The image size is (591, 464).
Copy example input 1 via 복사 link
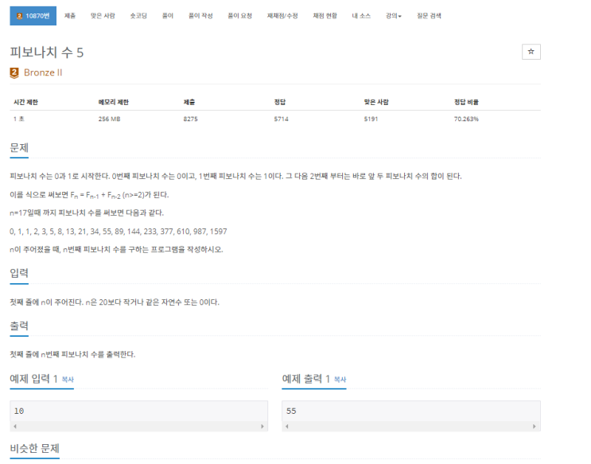[x=68, y=380]
